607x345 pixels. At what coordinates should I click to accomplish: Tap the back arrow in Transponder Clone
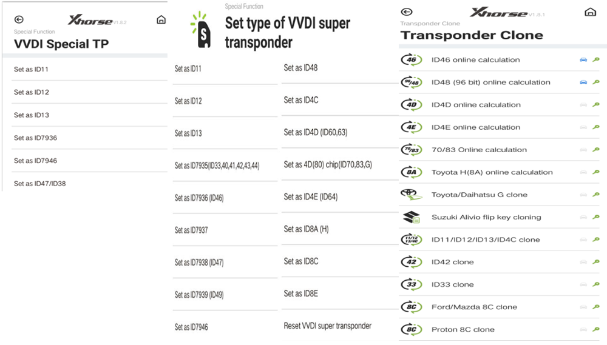[407, 12]
